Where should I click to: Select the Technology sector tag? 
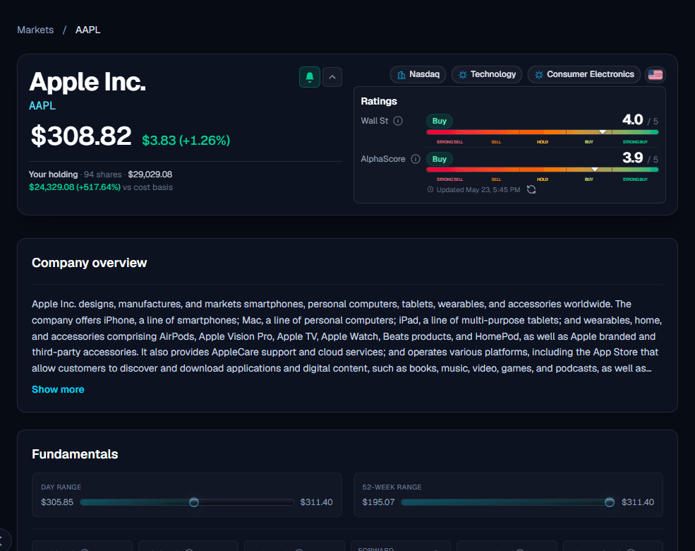click(x=487, y=75)
